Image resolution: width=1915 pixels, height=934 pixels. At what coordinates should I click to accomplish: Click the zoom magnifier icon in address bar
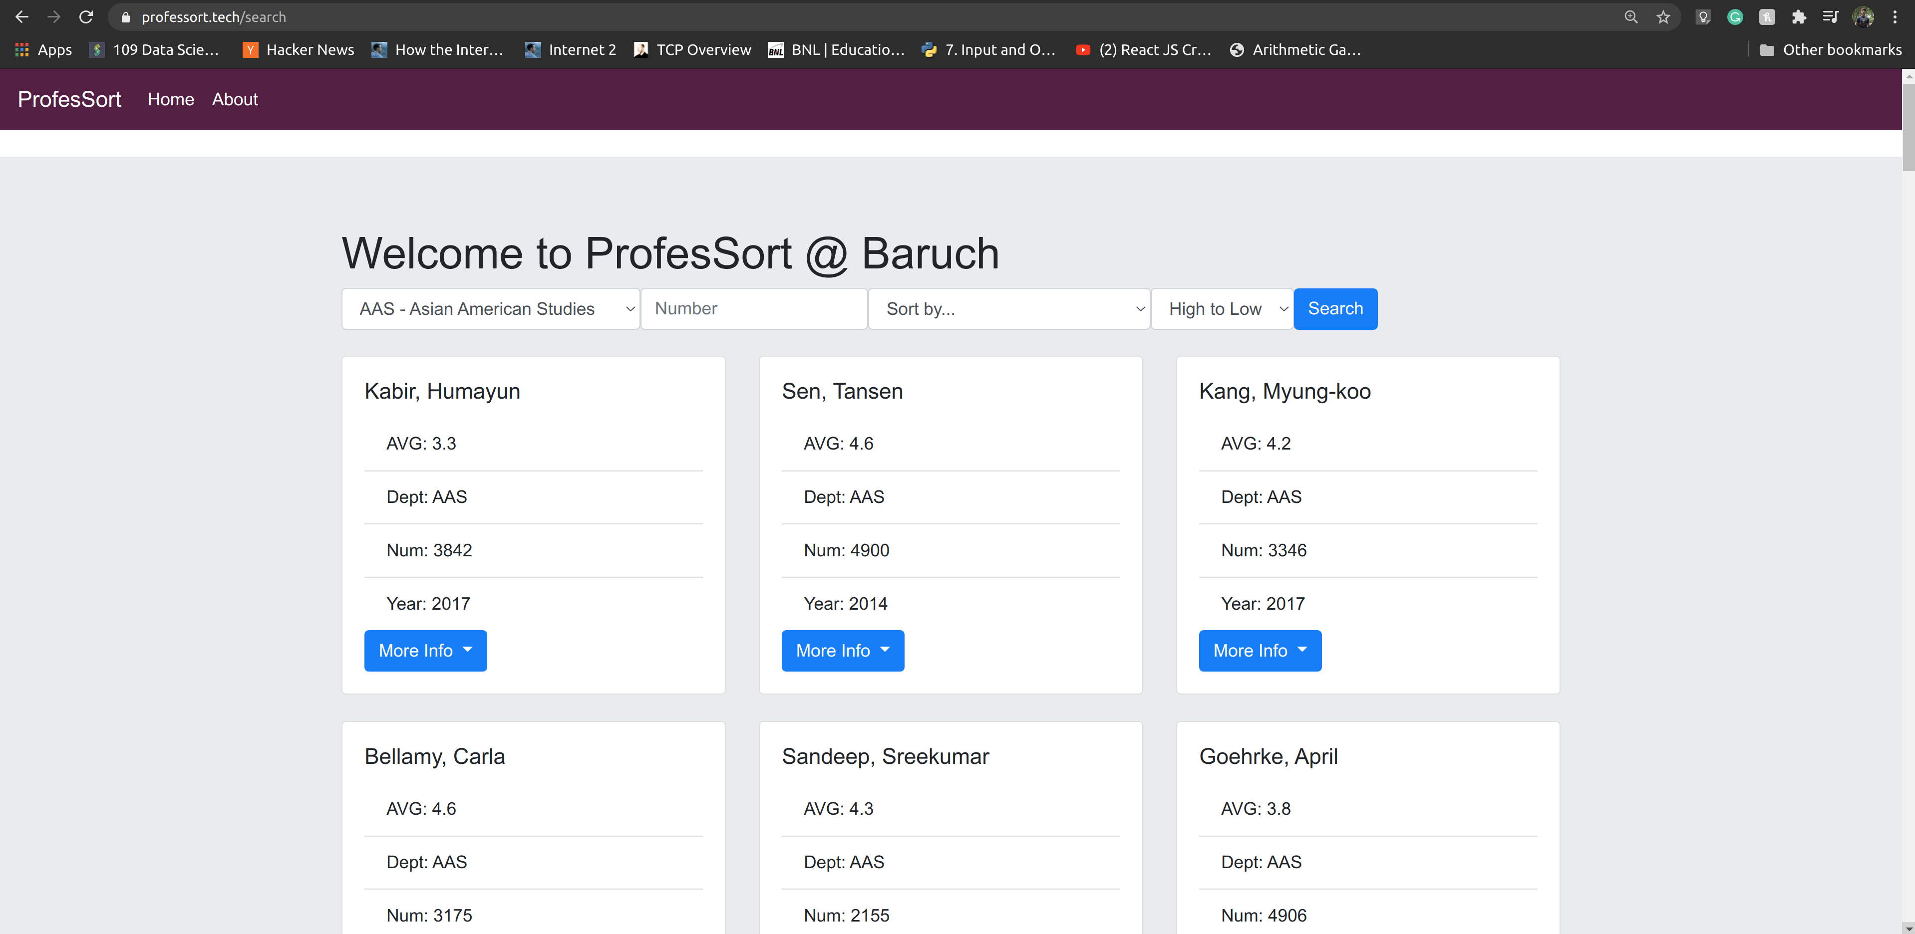tap(1631, 17)
